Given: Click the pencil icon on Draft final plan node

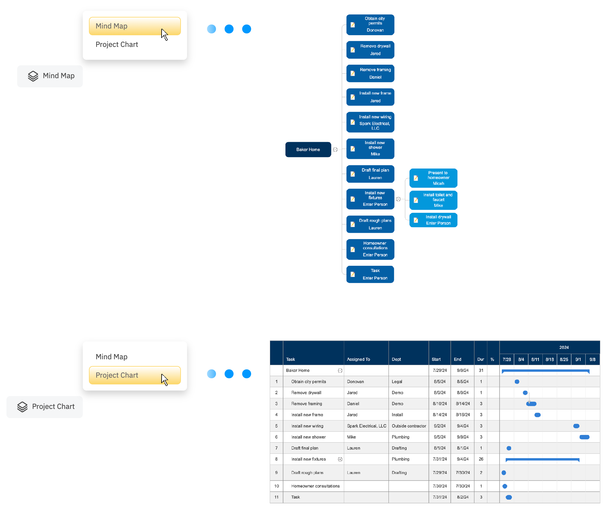Looking at the screenshot, I should 352,174.
